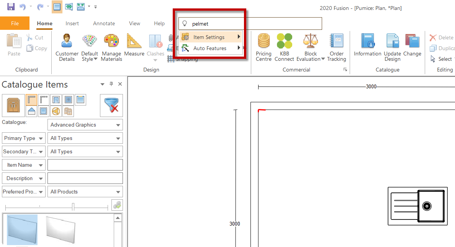This screenshot has width=455, height=247.
Task: Open the All Types dropdown beside Primary Type
Action: [85, 138]
